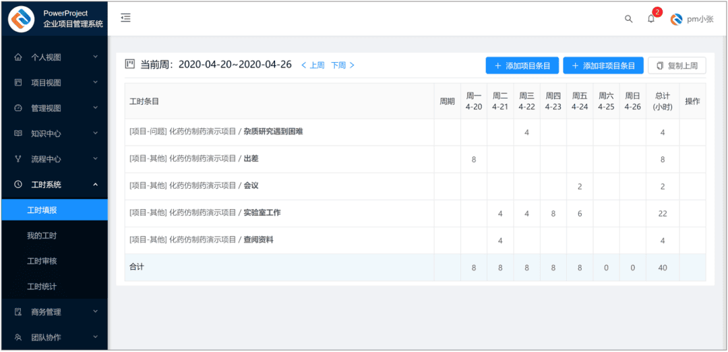Viewport: 728px width, 352px height.
Task: Click the 添加项目条目 button
Action: point(522,65)
